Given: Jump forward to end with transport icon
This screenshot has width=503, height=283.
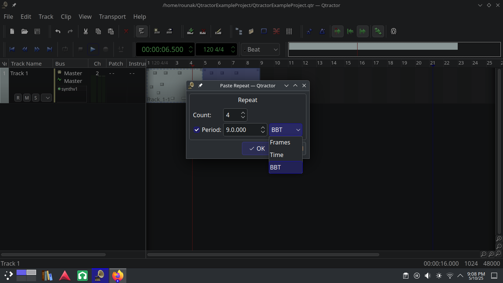Looking at the screenshot, I should [49, 49].
